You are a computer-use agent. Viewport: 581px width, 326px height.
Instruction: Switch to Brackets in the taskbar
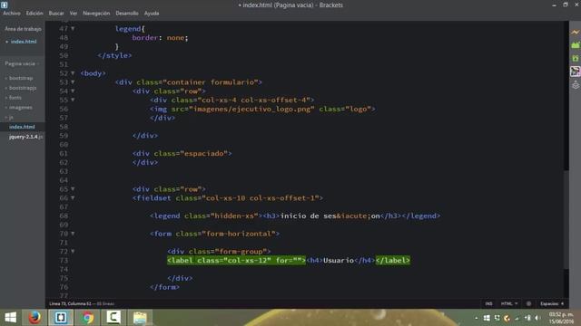[x=61, y=318]
